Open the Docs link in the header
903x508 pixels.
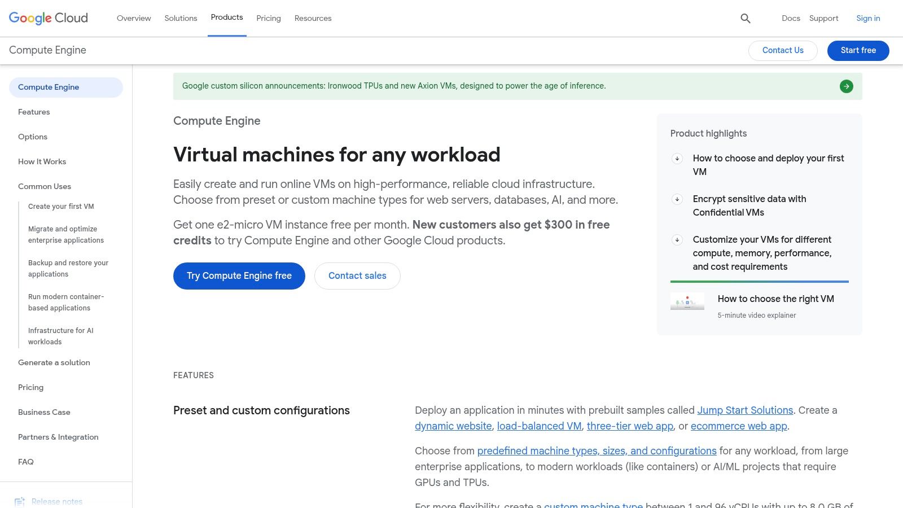(x=791, y=18)
